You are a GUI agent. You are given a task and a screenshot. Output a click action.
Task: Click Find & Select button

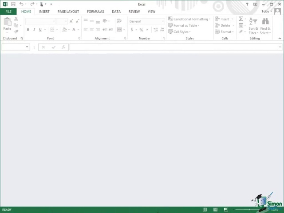[x=265, y=26]
